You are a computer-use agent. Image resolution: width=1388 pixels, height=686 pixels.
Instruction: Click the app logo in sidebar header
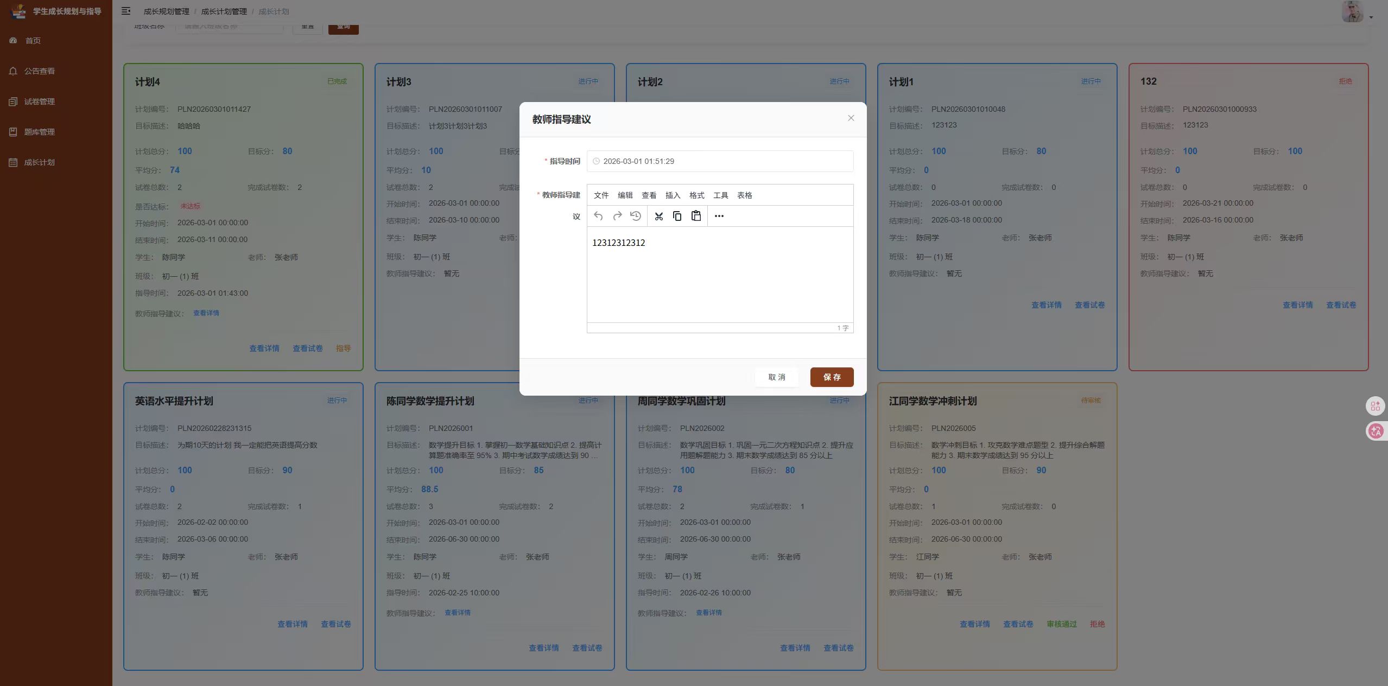pos(18,11)
